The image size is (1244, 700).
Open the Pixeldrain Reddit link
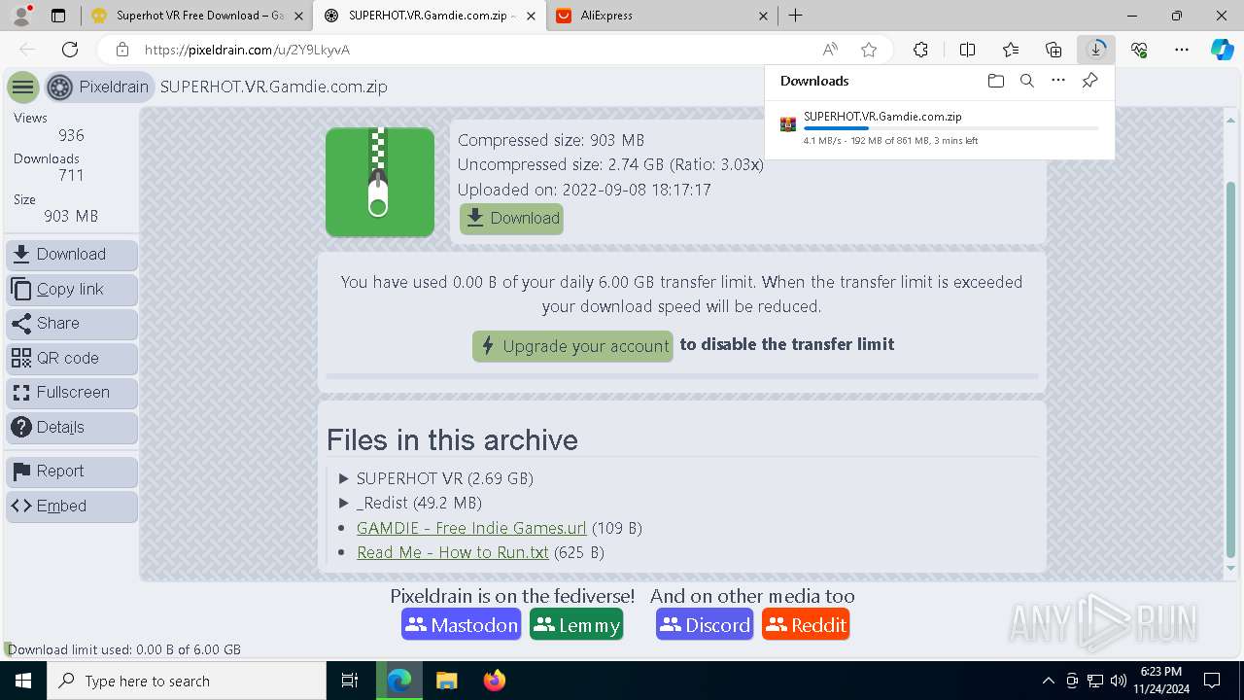coord(806,625)
